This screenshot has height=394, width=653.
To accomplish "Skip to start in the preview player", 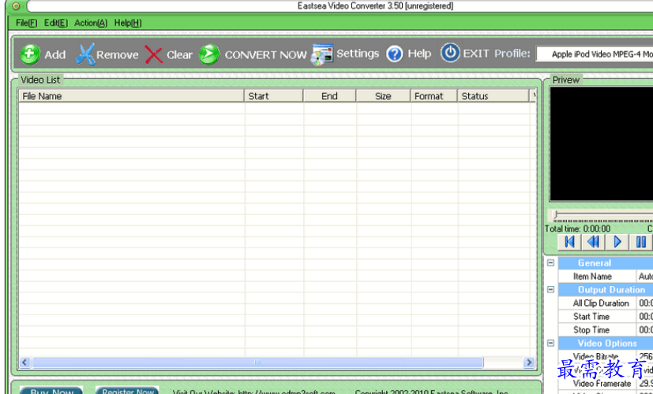I will 569,241.
